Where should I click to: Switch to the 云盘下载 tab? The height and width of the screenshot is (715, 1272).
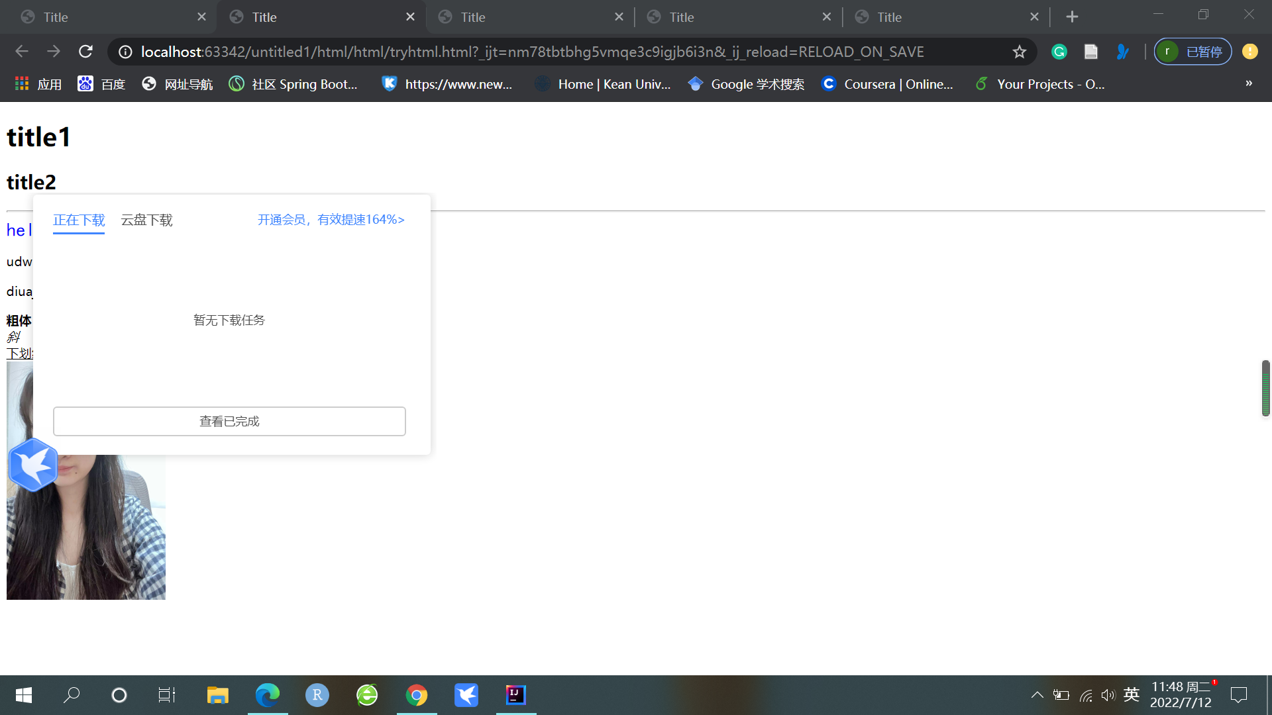[146, 220]
